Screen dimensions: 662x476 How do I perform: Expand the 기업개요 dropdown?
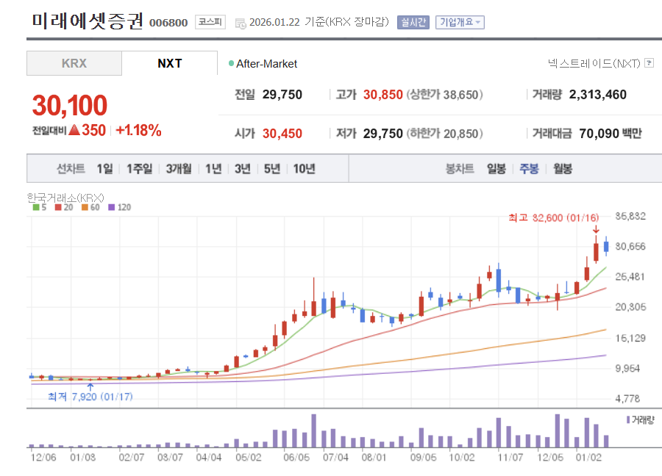(x=460, y=22)
